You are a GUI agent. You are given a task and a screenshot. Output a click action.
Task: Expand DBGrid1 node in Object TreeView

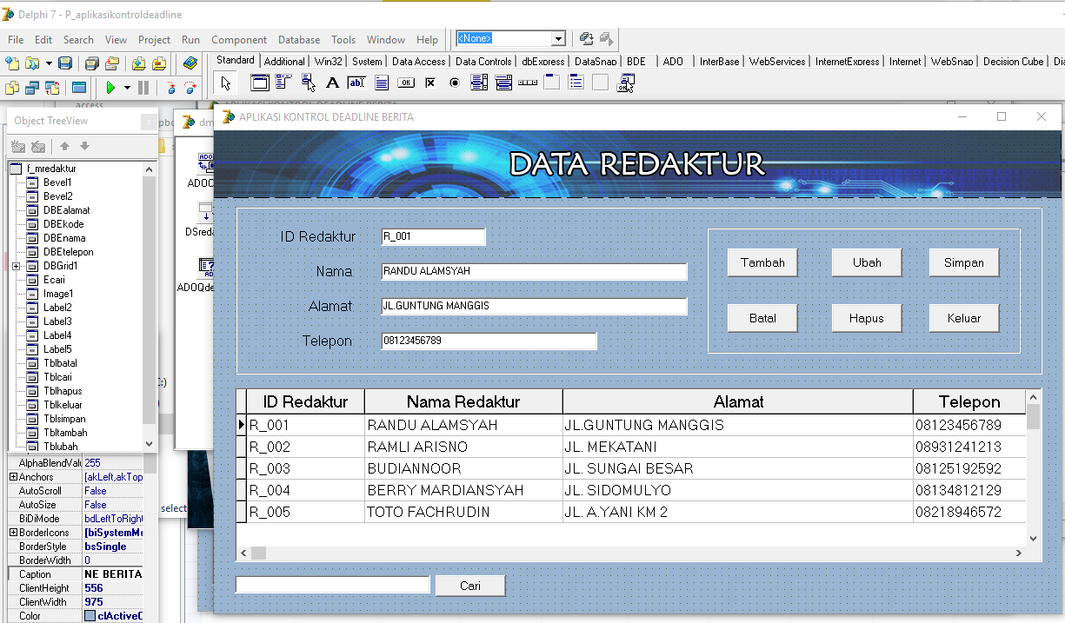(17, 266)
